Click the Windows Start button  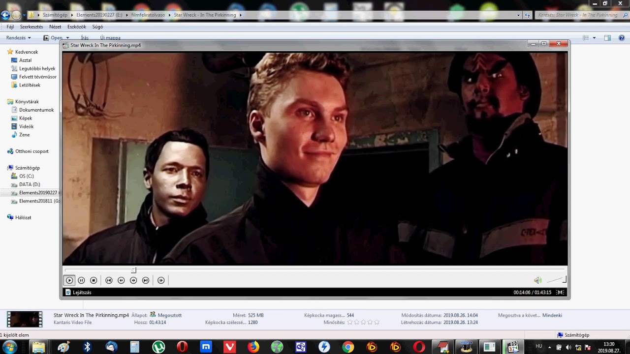click(x=9, y=347)
